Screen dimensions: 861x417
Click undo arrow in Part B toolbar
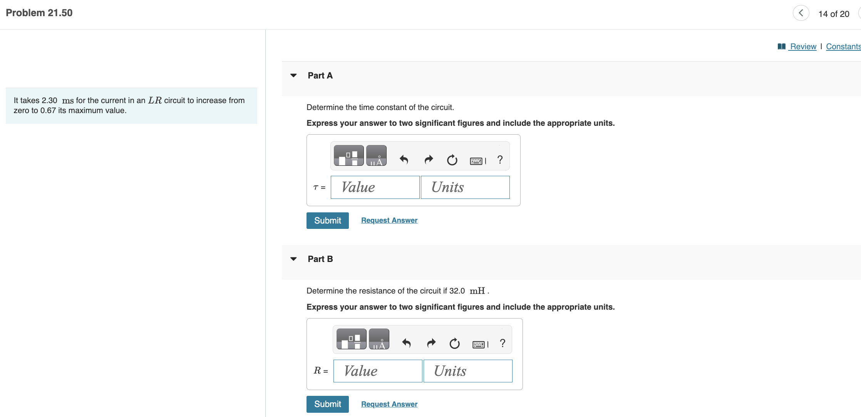tap(406, 343)
